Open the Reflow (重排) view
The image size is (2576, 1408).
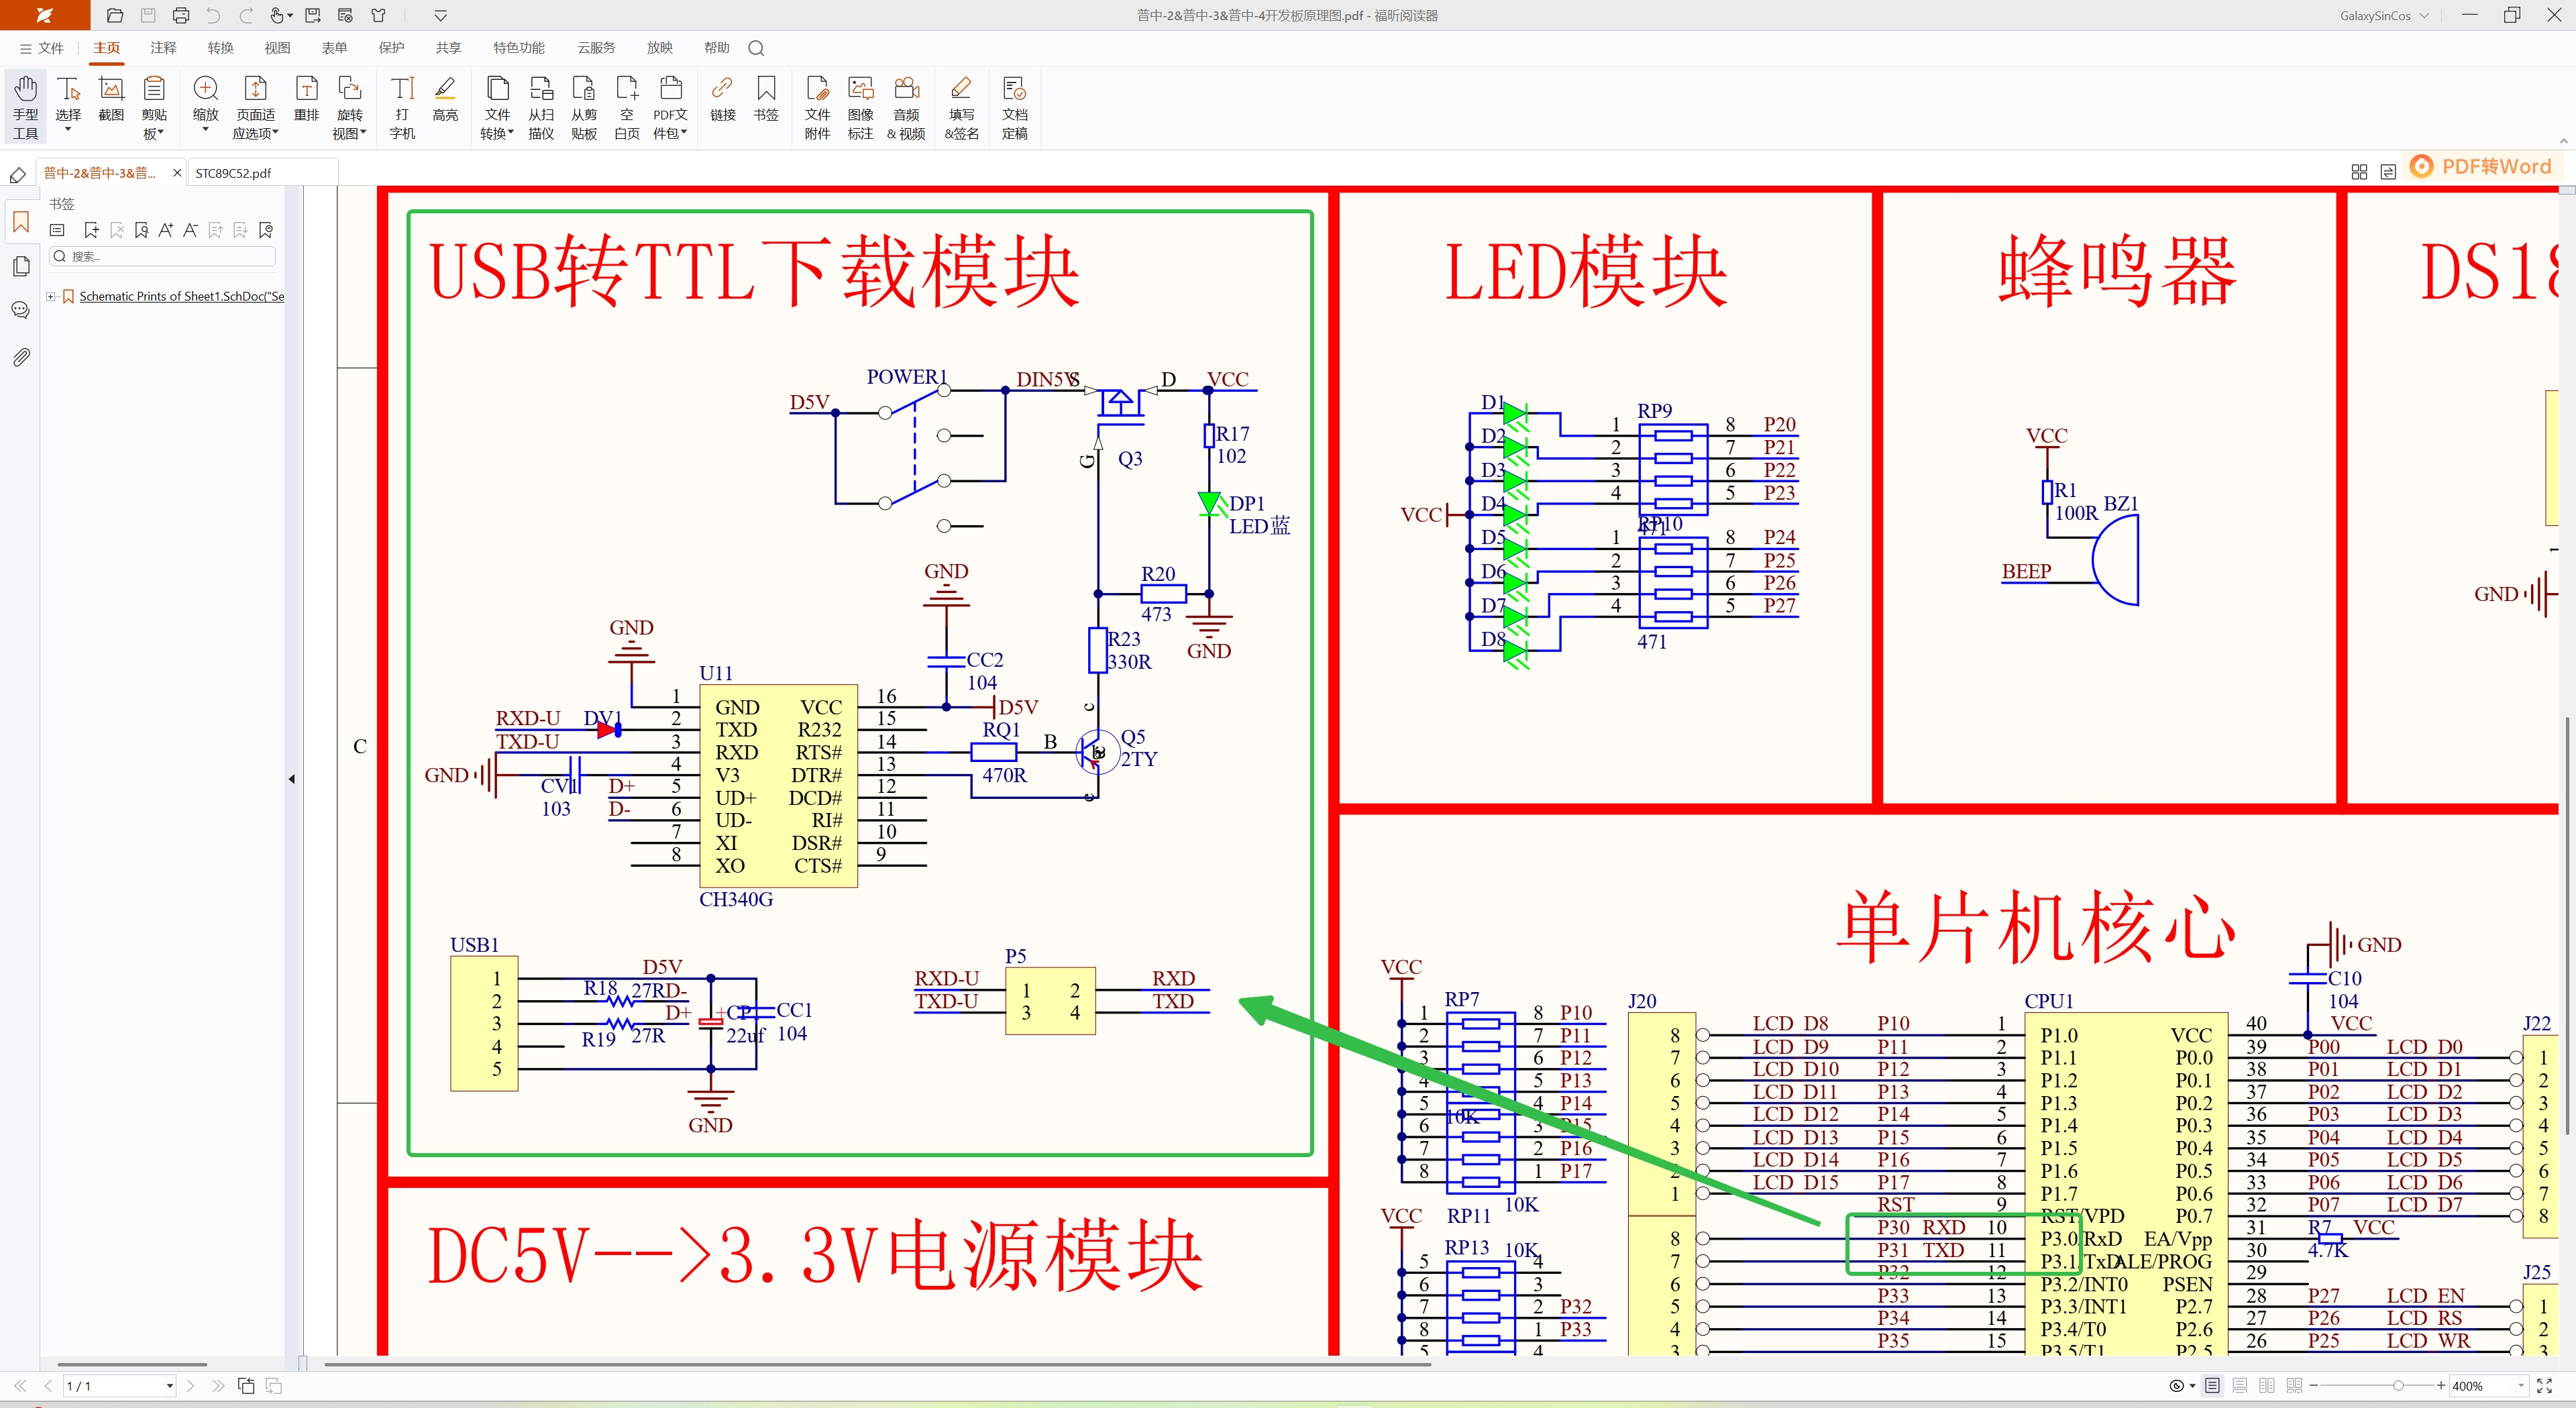coord(307,100)
